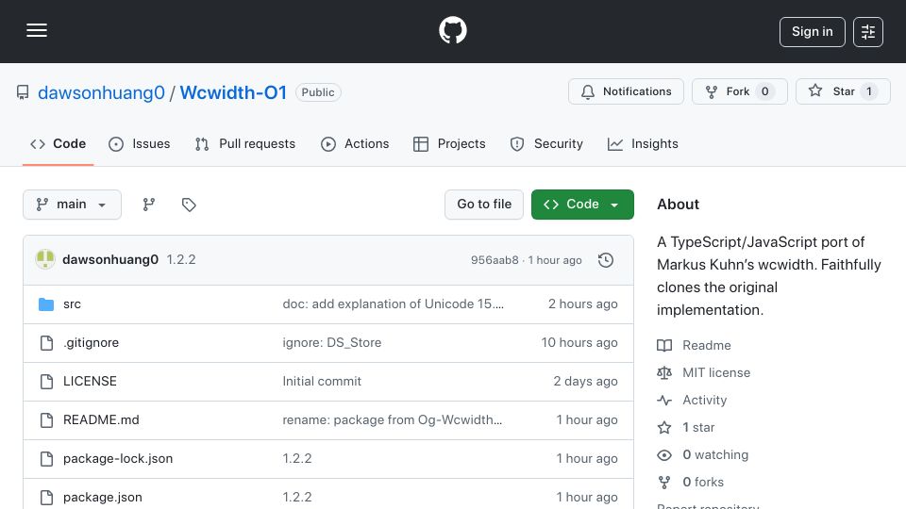The width and height of the screenshot is (906, 509).
Task: Open commit hash 956aab8
Action: 495,260
